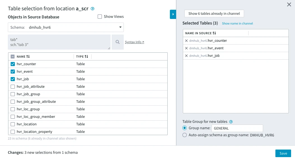The image size is (295, 161).
Task: Click the Save button
Action: [x=283, y=153]
